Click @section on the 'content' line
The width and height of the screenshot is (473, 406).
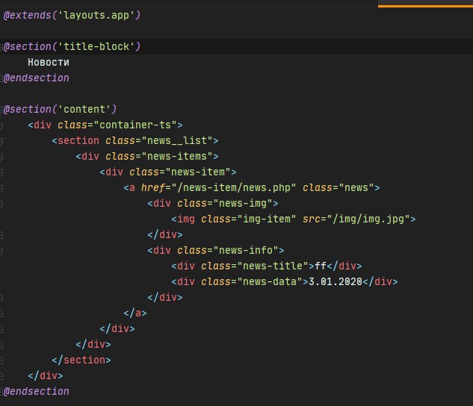coord(28,109)
